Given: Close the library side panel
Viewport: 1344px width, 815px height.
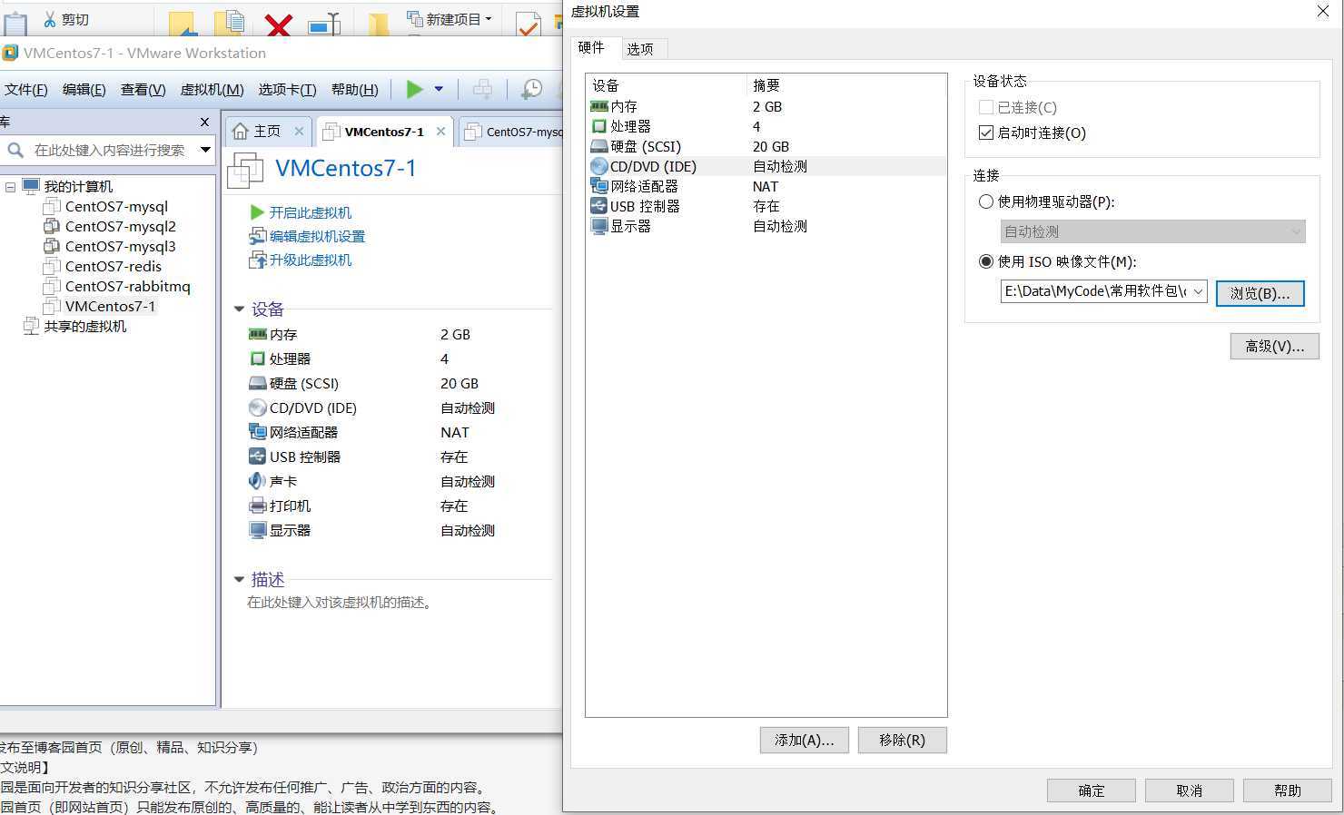Looking at the screenshot, I should click(x=204, y=122).
